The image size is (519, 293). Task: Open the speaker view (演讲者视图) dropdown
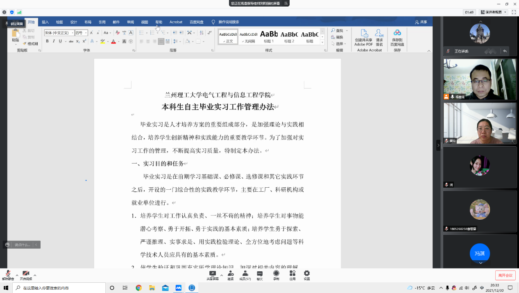click(x=494, y=12)
